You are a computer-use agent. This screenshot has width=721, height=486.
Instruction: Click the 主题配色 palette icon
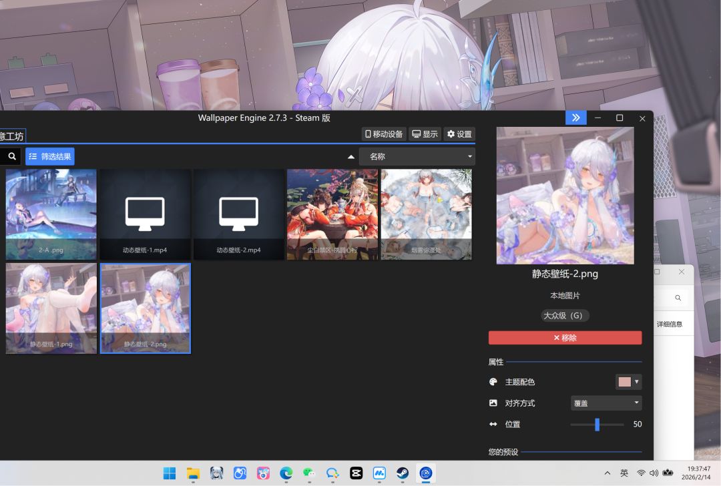click(x=493, y=382)
